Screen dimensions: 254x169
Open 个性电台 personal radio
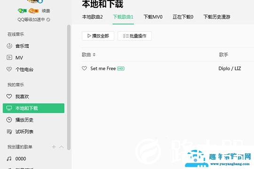pos(20,69)
